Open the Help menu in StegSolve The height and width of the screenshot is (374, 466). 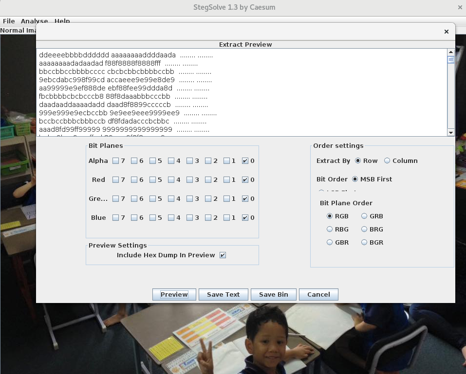[x=62, y=21]
